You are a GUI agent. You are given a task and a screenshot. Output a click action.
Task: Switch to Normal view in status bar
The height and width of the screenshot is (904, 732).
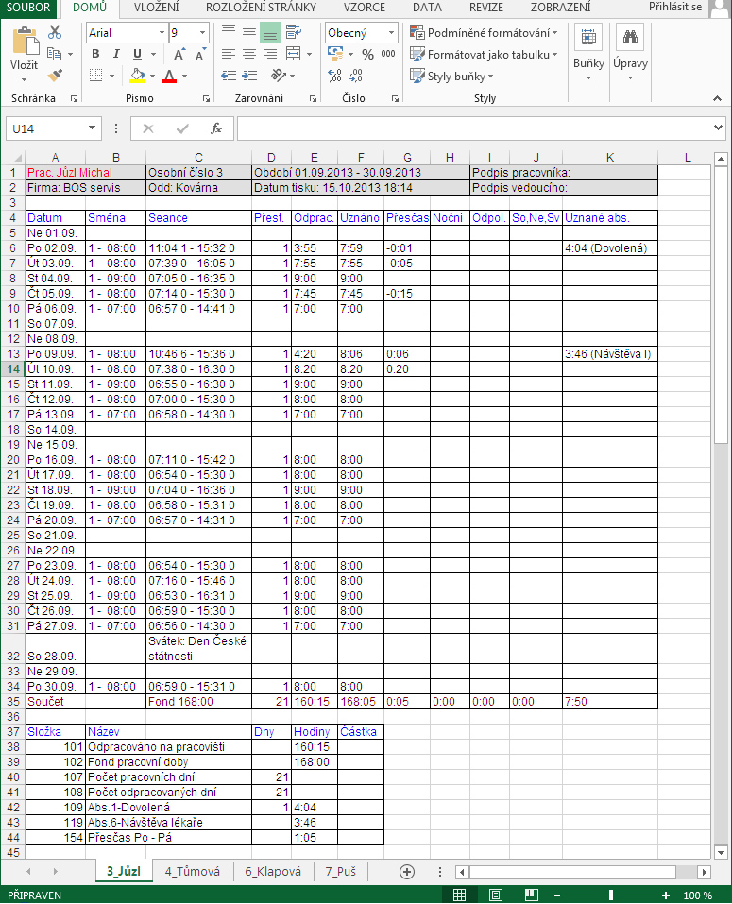pyautogui.click(x=459, y=895)
